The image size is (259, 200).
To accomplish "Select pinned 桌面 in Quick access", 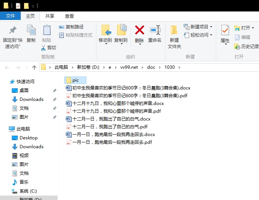I will (x=20, y=91).
